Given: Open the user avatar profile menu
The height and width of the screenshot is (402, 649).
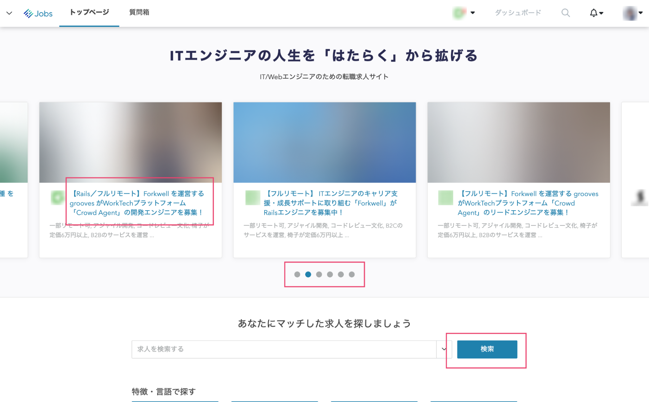Looking at the screenshot, I should 632,13.
